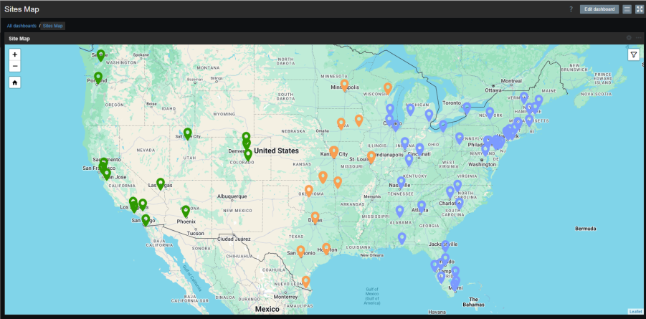Click the Edit dashboard button
The width and height of the screenshot is (646, 319).
599,9
